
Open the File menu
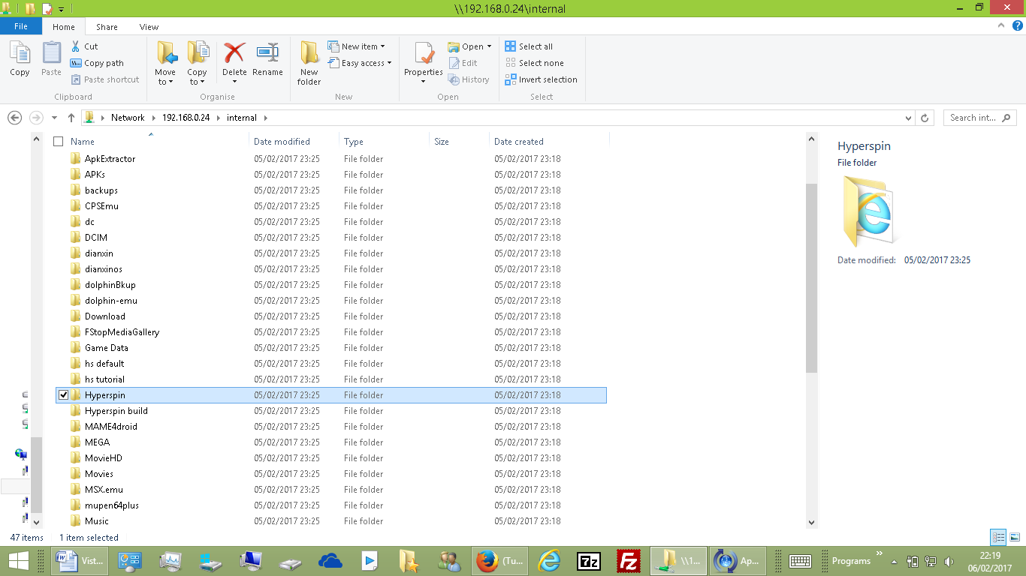tap(21, 26)
